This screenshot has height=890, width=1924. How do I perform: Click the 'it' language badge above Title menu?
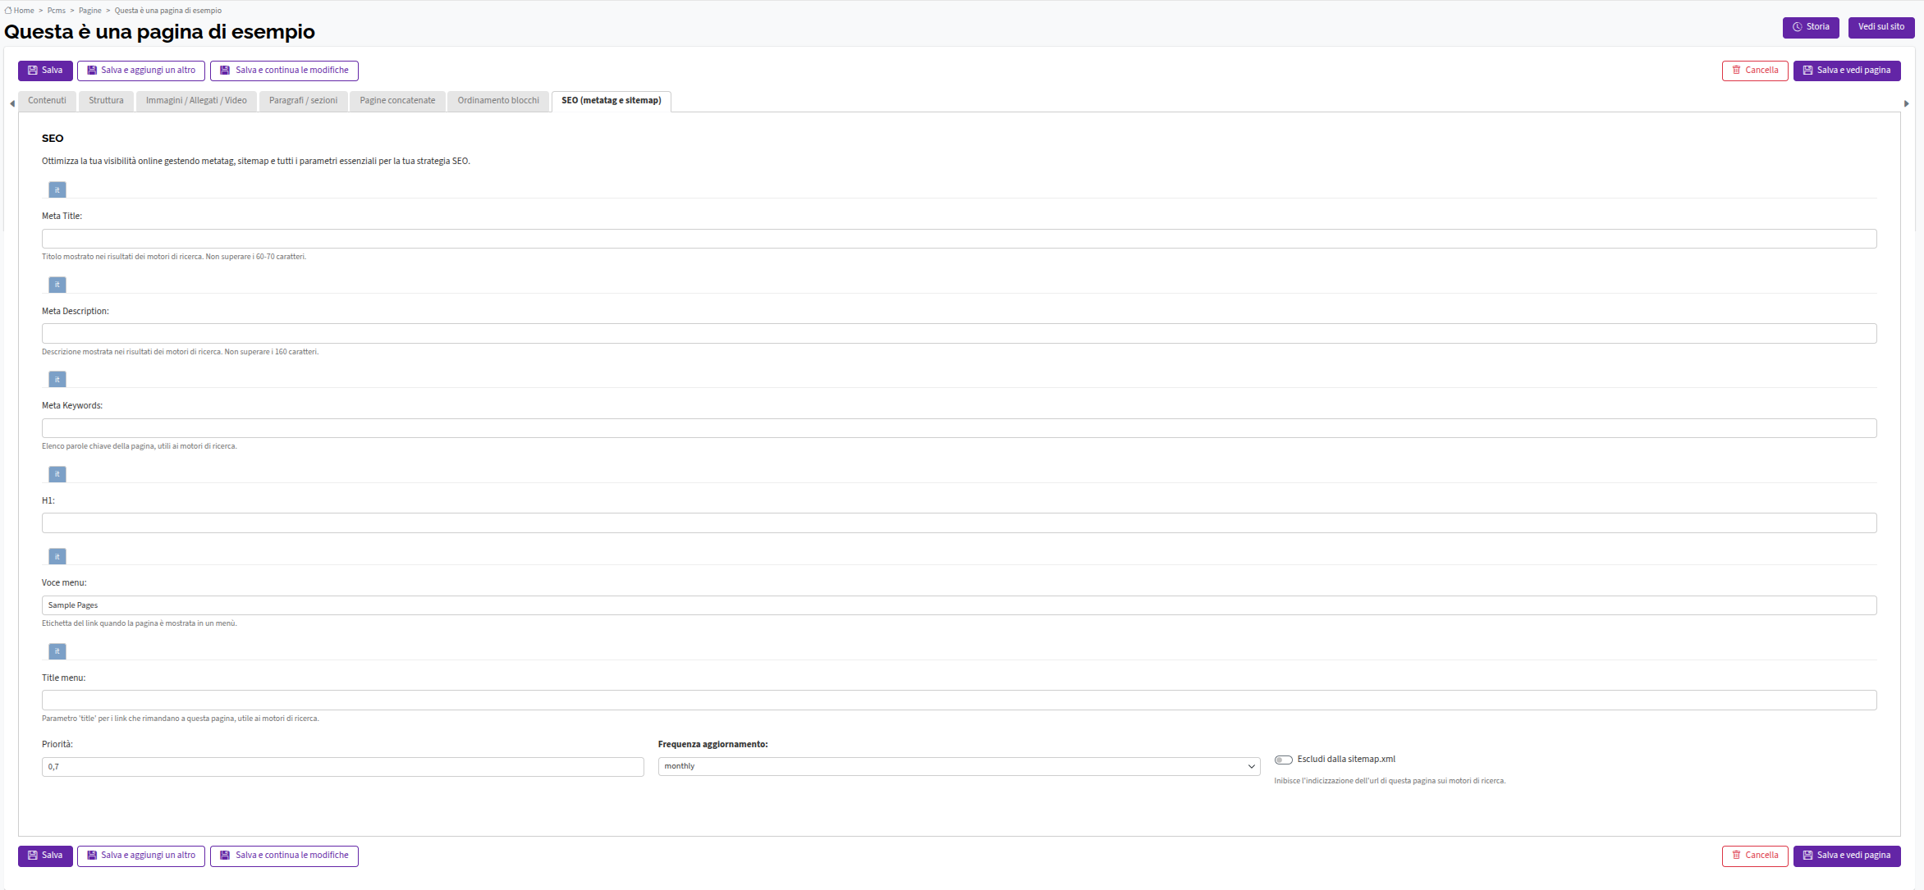click(57, 651)
